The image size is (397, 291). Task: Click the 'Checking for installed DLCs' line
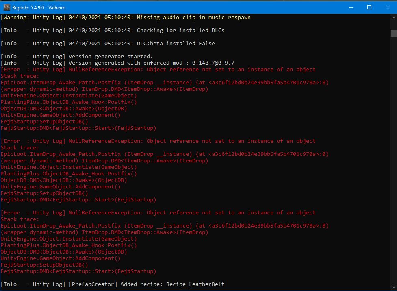pyautogui.click(x=113, y=31)
